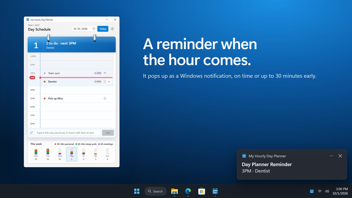Open the Windows Start menu
Viewport: 352px width, 198px height.
(137, 191)
